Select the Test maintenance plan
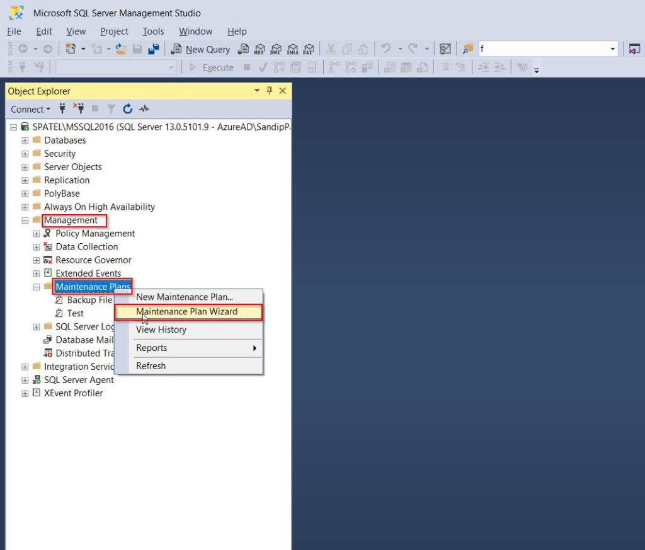 tap(76, 314)
